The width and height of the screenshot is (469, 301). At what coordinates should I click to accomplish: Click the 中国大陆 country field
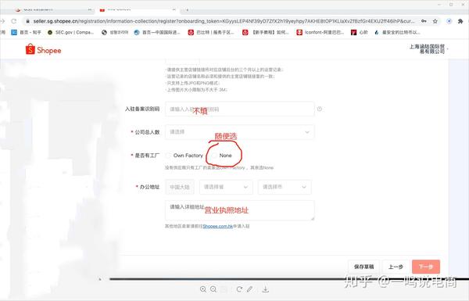(180, 187)
